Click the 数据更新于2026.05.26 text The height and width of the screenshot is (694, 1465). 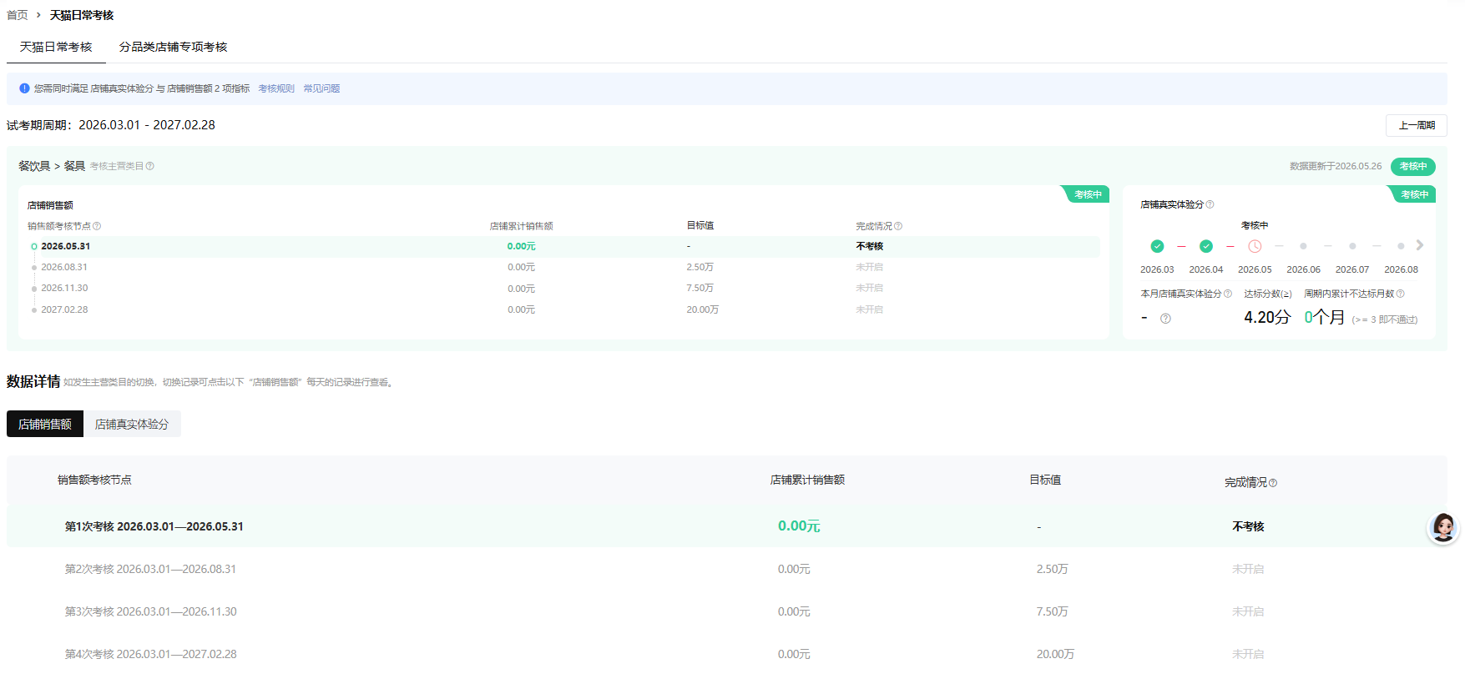(x=1336, y=166)
